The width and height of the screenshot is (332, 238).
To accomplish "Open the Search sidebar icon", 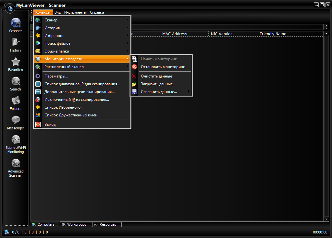I will click(16, 81).
